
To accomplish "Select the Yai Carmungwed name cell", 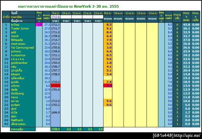I will (23, 48).
